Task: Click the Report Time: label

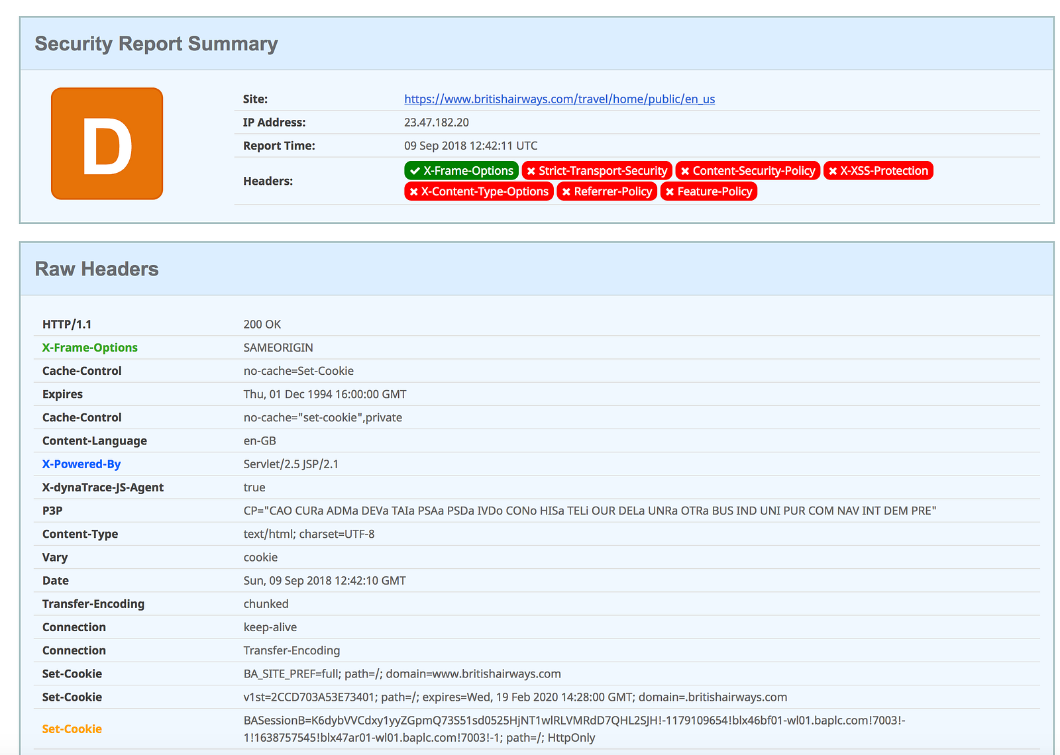Action: [x=279, y=146]
